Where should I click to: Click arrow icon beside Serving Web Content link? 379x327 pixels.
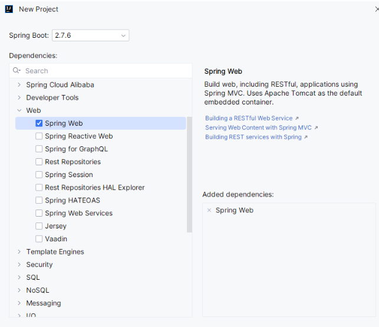pyautogui.click(x=316, y=127)
